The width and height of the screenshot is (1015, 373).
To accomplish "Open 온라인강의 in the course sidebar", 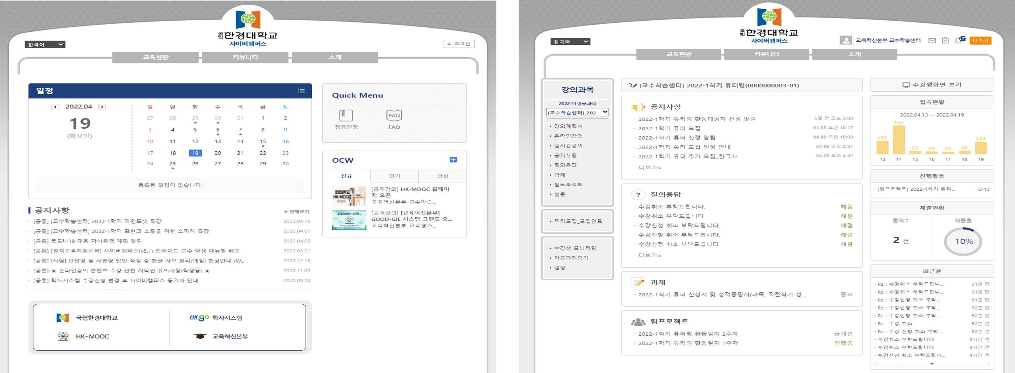I will 568,136.
